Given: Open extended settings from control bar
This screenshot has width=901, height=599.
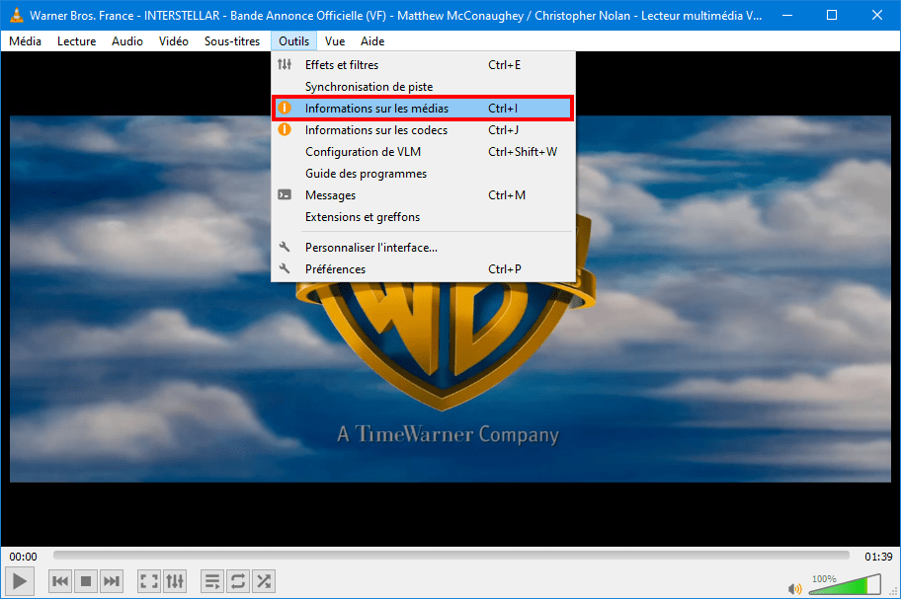Looking at the screenshot, I should pyautogui.click(x=175, y=581).
